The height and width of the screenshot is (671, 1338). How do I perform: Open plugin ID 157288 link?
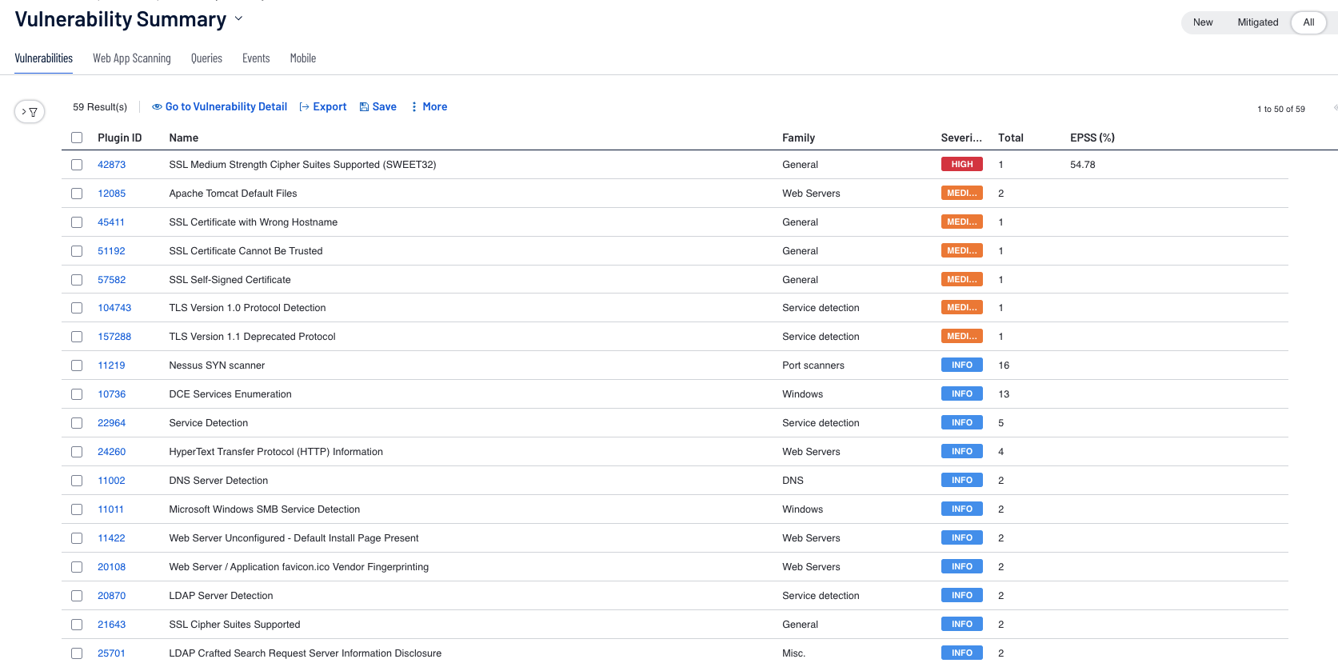point(114,337)
